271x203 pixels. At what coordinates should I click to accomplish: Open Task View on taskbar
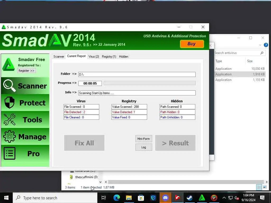coord(103,198)
